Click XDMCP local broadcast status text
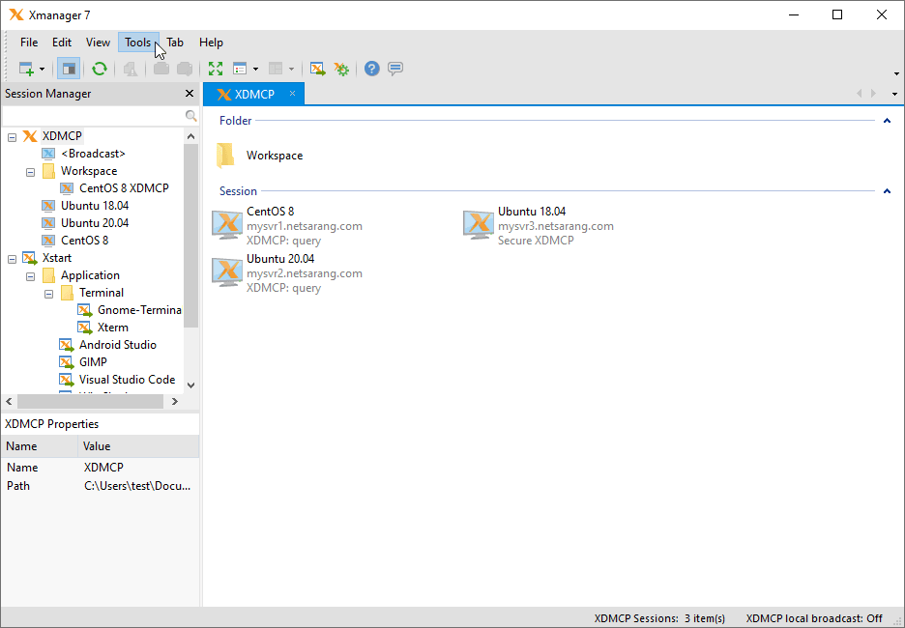Viewport: 905px width, 628px height. click(814, 618)
